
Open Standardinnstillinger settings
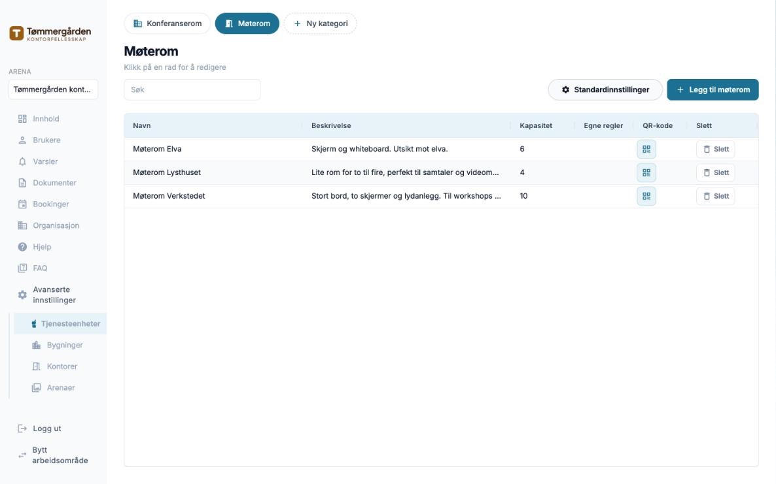(605, 90)
